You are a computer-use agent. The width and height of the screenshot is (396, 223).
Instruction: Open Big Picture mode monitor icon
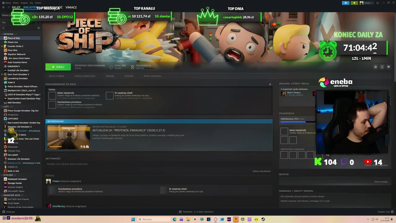[x=377, y=3]
